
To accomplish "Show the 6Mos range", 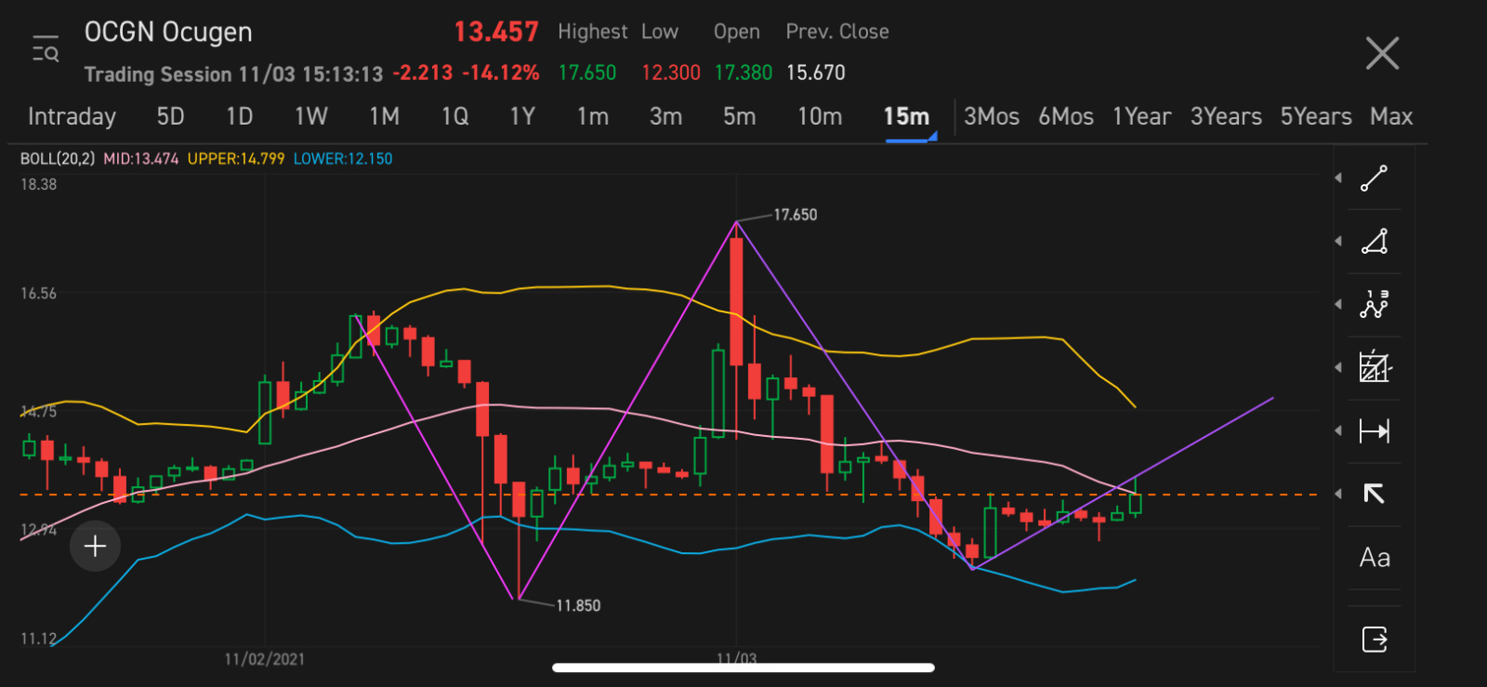I will (1066, 116).
